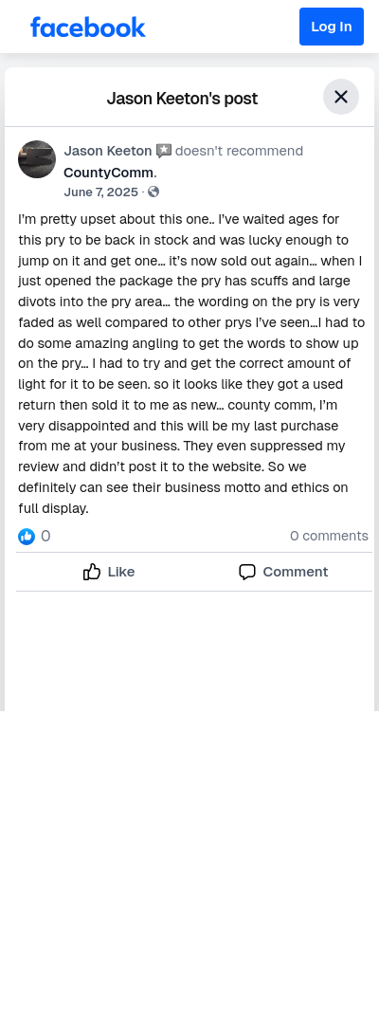Click the Log In button
Viewport: 379px width, 1024px height.
(x=332, y=27)
